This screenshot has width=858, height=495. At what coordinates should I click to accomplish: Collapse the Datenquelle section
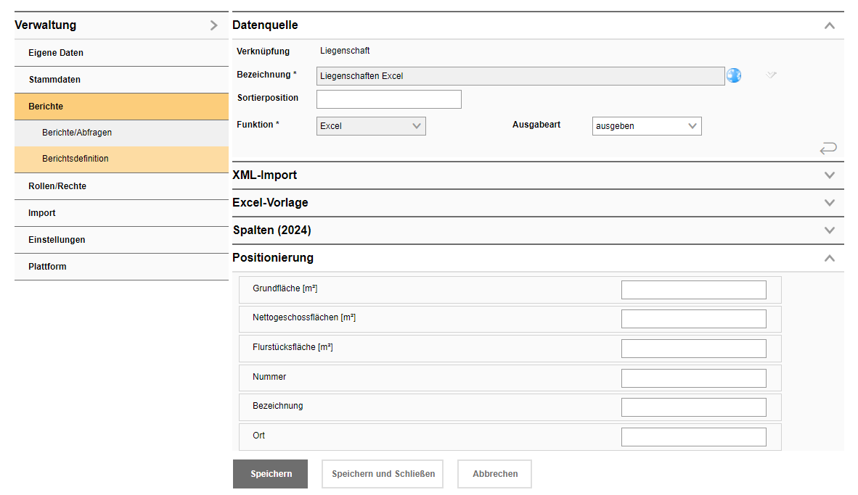830,25
